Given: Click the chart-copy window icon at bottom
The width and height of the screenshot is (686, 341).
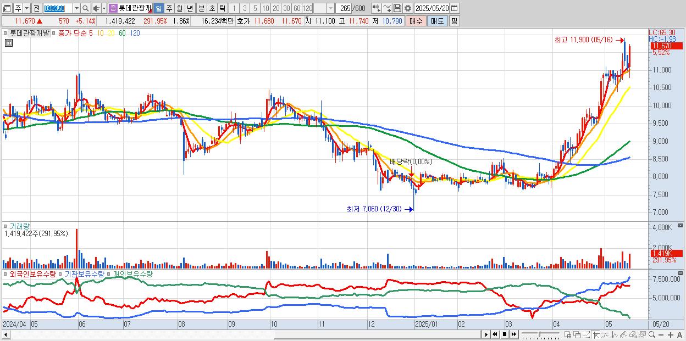Looking at the screenshot, I should tap(642, 334).
